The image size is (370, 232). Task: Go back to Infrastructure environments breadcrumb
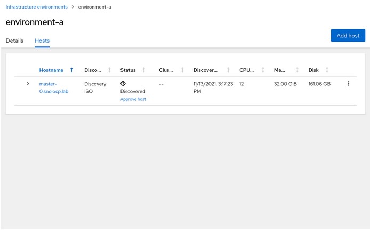(x=37, y=7)
